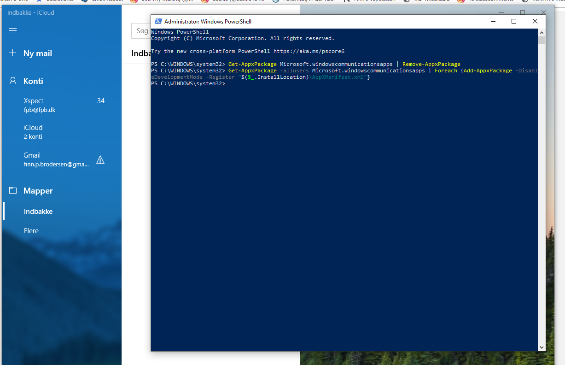
Task: Click PowerShell scrollbar up arrow
Action: (x=542, y=33)
